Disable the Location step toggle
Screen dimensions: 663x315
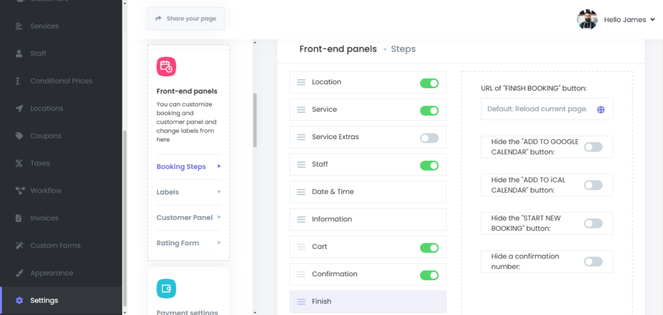coord(429,83)
